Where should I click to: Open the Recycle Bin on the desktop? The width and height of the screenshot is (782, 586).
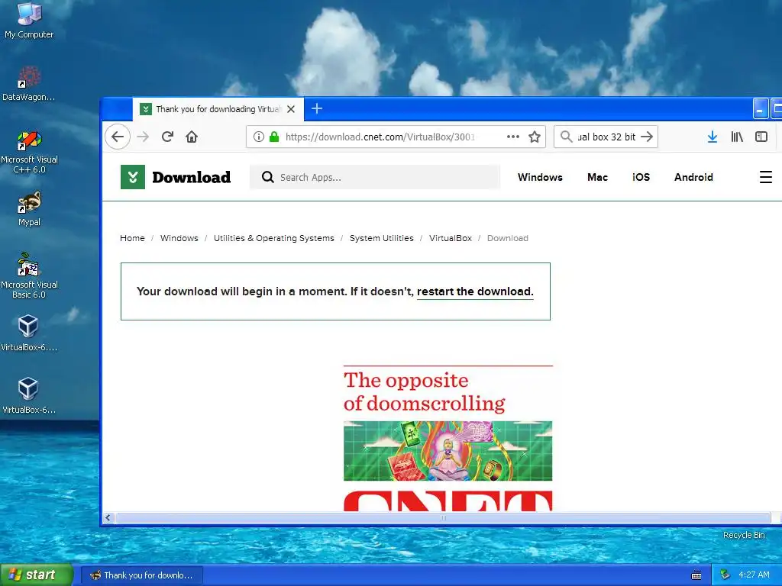click(744, 535)
